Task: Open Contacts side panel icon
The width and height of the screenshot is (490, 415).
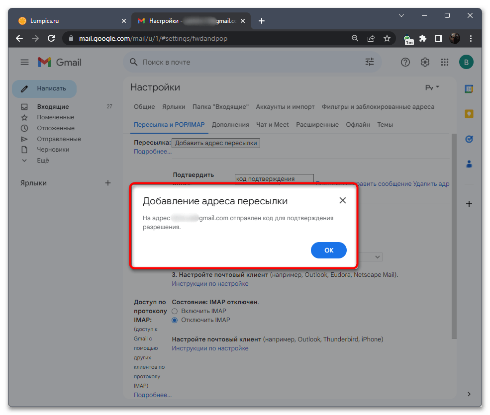Action: 469,164
